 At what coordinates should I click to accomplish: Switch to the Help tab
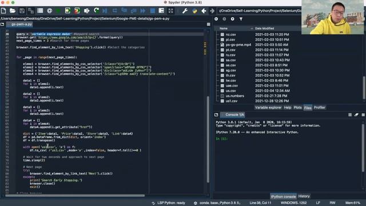(x=288, y=108)
